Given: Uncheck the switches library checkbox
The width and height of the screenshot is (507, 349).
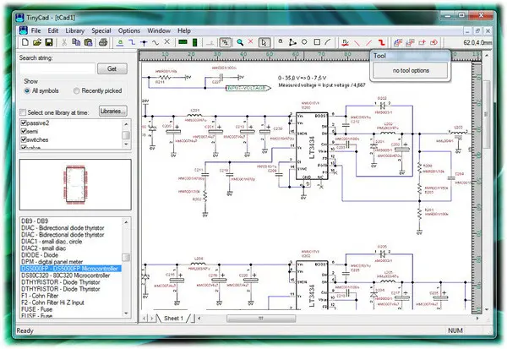Looking at the screenshot, I should (x=24, y=140).
